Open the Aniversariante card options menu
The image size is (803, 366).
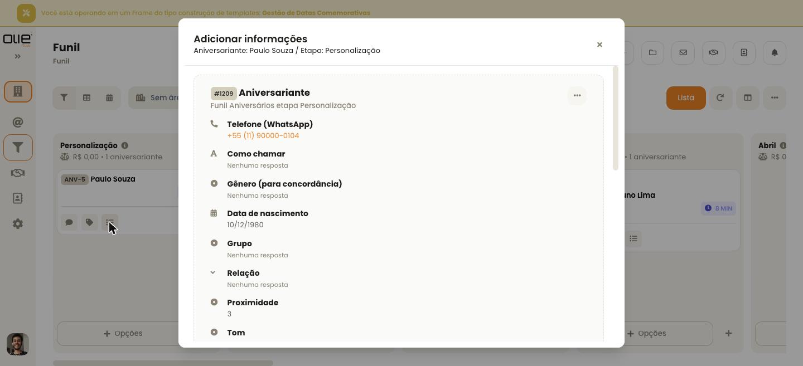(577, 95)
